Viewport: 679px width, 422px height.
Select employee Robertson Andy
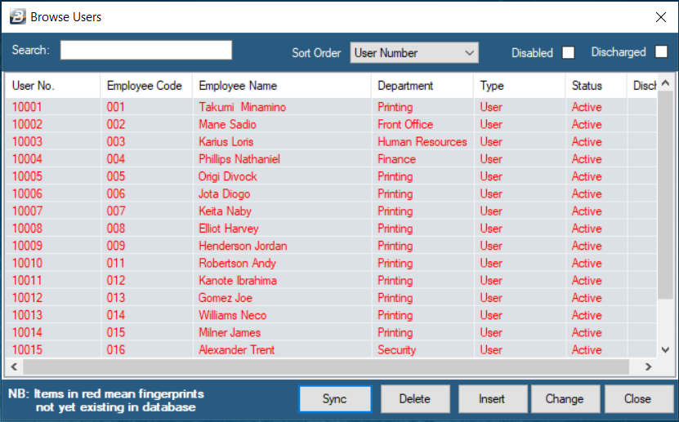[x=237, y=263]
